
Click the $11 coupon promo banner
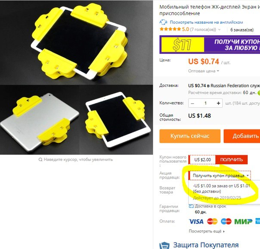[x=210, y=44]
